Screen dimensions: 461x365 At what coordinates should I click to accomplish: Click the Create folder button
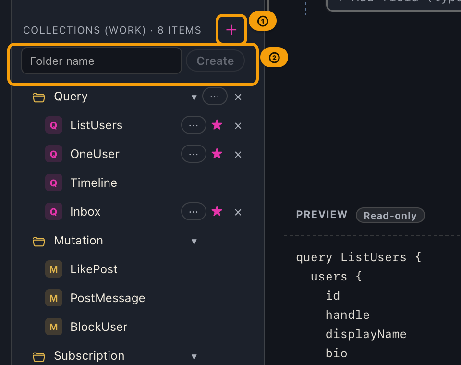(x=215, y=61)
